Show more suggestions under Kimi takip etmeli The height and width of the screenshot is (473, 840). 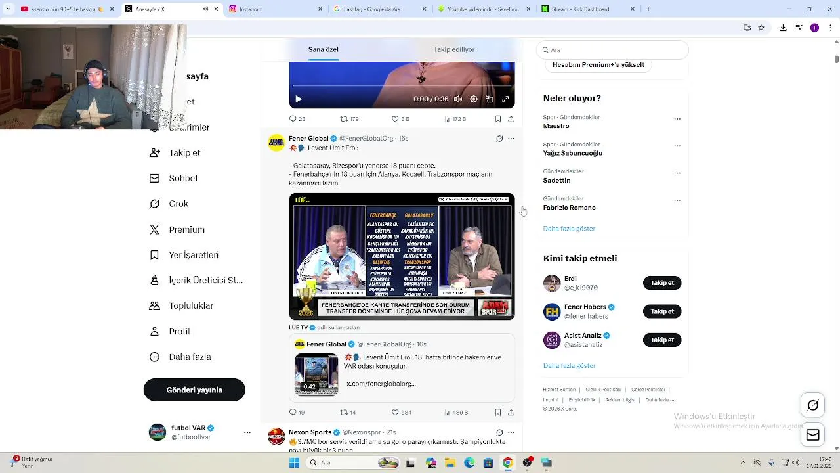point(569,366)
